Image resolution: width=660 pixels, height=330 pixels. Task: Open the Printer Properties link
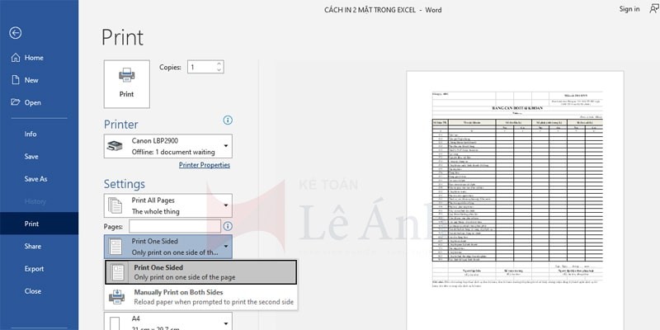click(x=205, y=165)
